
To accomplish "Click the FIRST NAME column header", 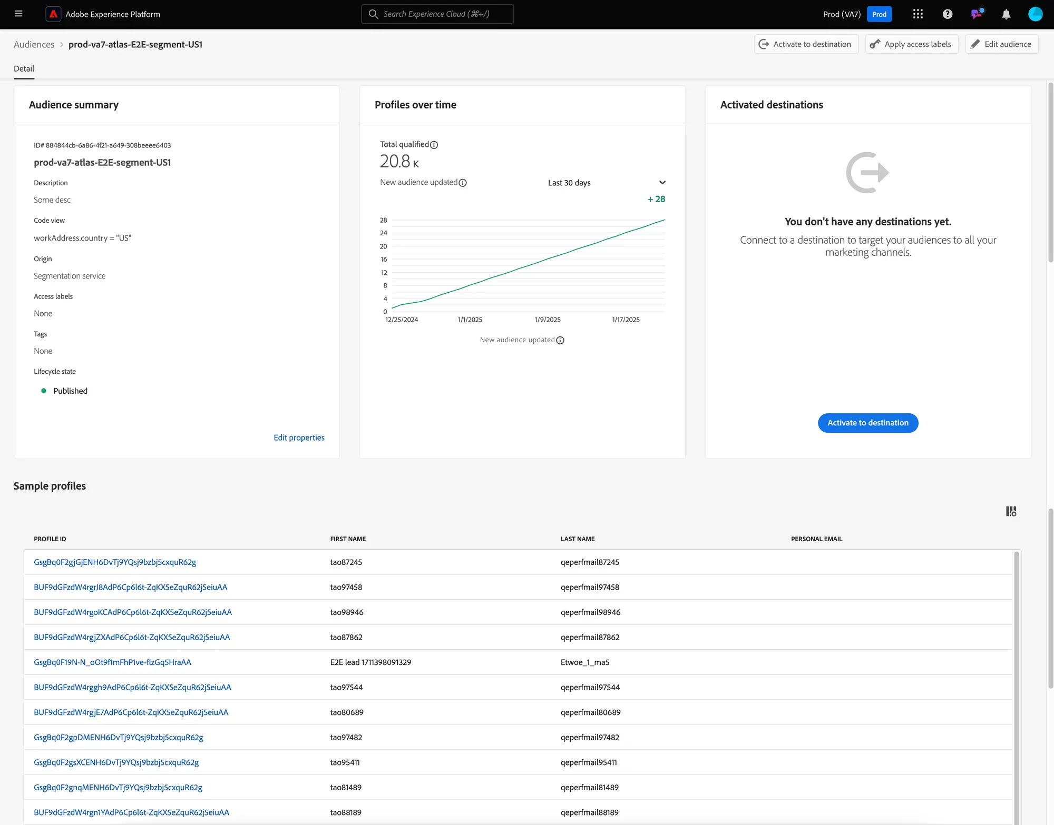I will pyautogui.click(x=348, y=539).
